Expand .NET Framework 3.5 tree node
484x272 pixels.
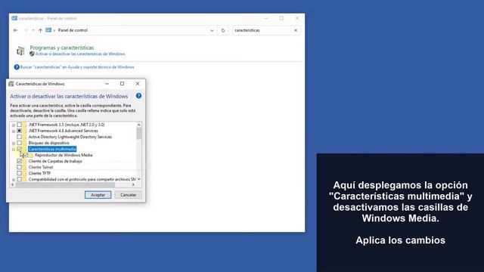pos(14,125)
